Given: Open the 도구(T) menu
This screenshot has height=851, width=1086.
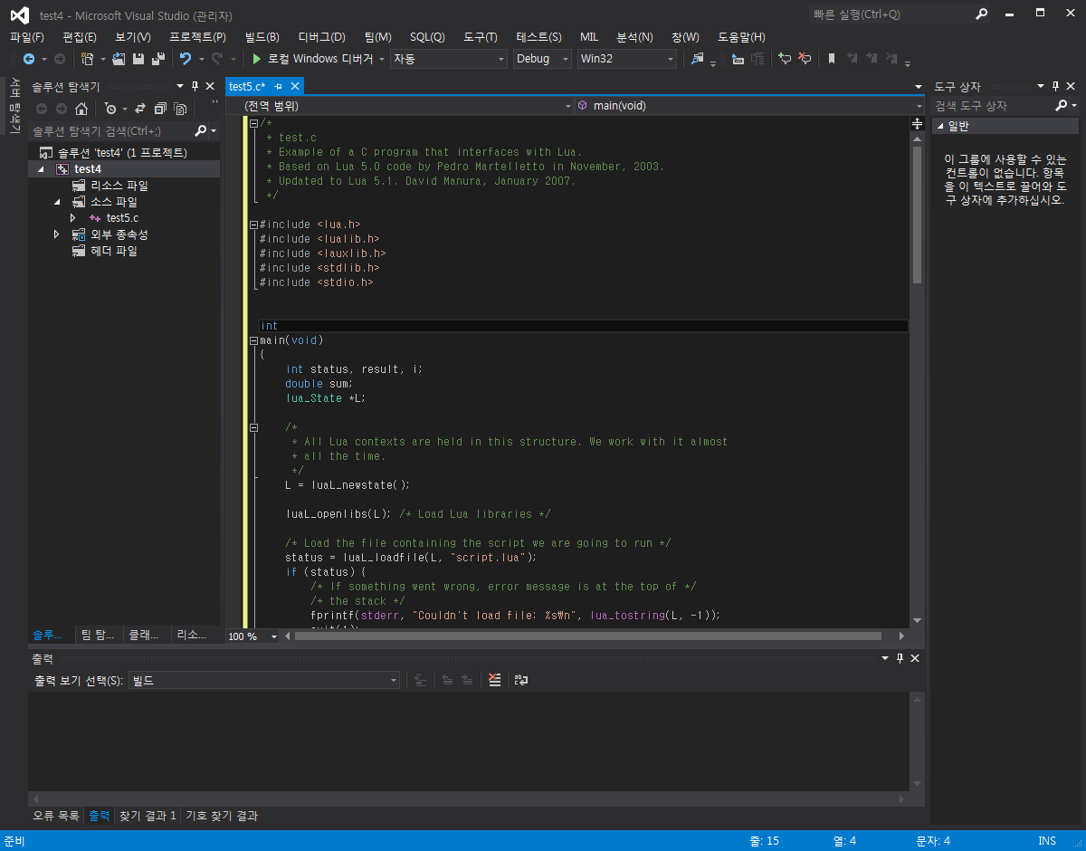Looking at the screenshot, I should pos(481,37).
